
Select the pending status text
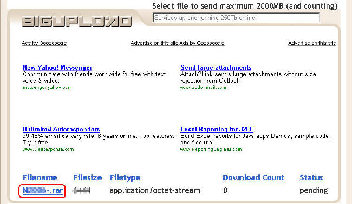point(314,191)
